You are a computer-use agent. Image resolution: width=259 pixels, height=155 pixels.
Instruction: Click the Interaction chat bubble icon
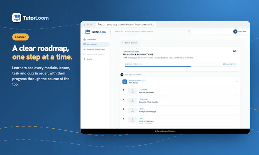point(84,54)
